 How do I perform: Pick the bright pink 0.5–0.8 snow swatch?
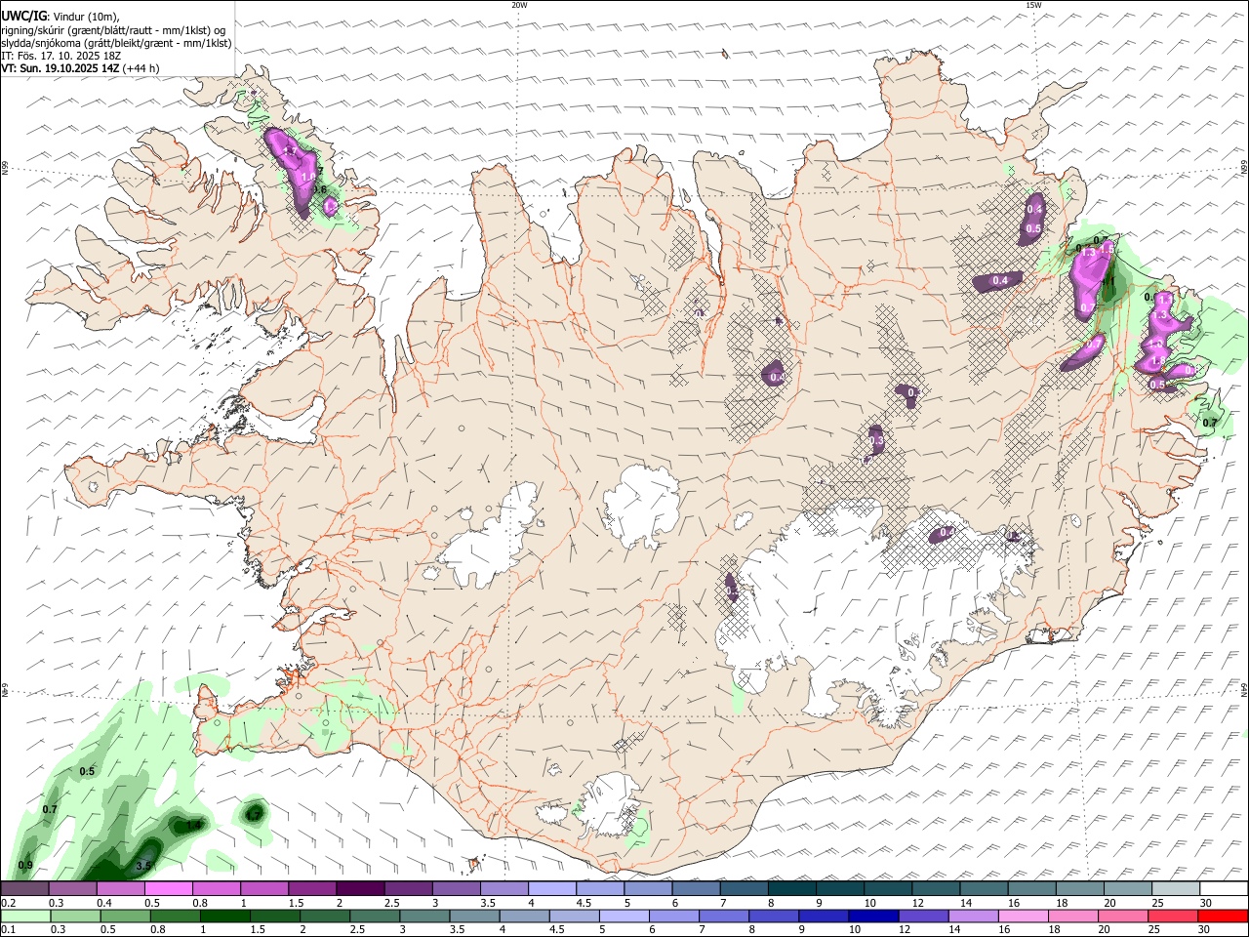(169, 889)
